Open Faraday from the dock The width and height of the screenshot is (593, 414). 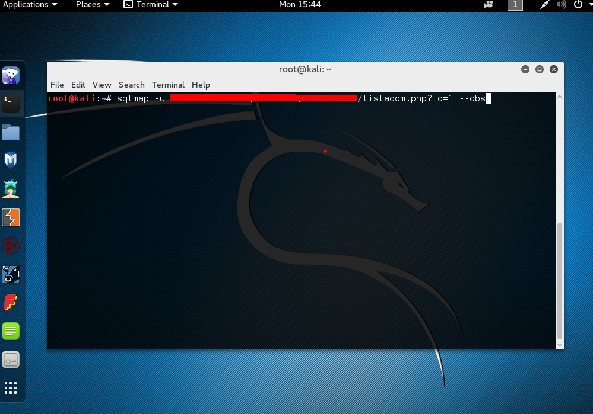11,302
